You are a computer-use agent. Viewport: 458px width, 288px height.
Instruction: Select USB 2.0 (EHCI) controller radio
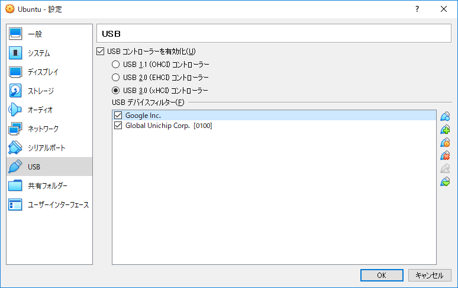115,77
